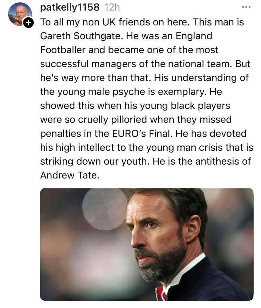Image resolution: width=261 pixels, height=308 pixels.
Task: View patkelly1158's profile picture
Action: point(20,14)
